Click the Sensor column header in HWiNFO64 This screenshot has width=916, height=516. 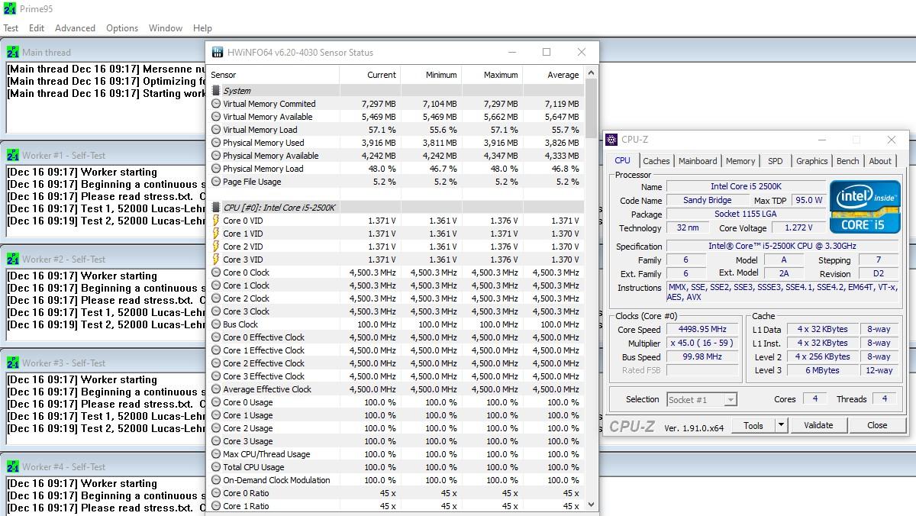[x=273, y=75]
